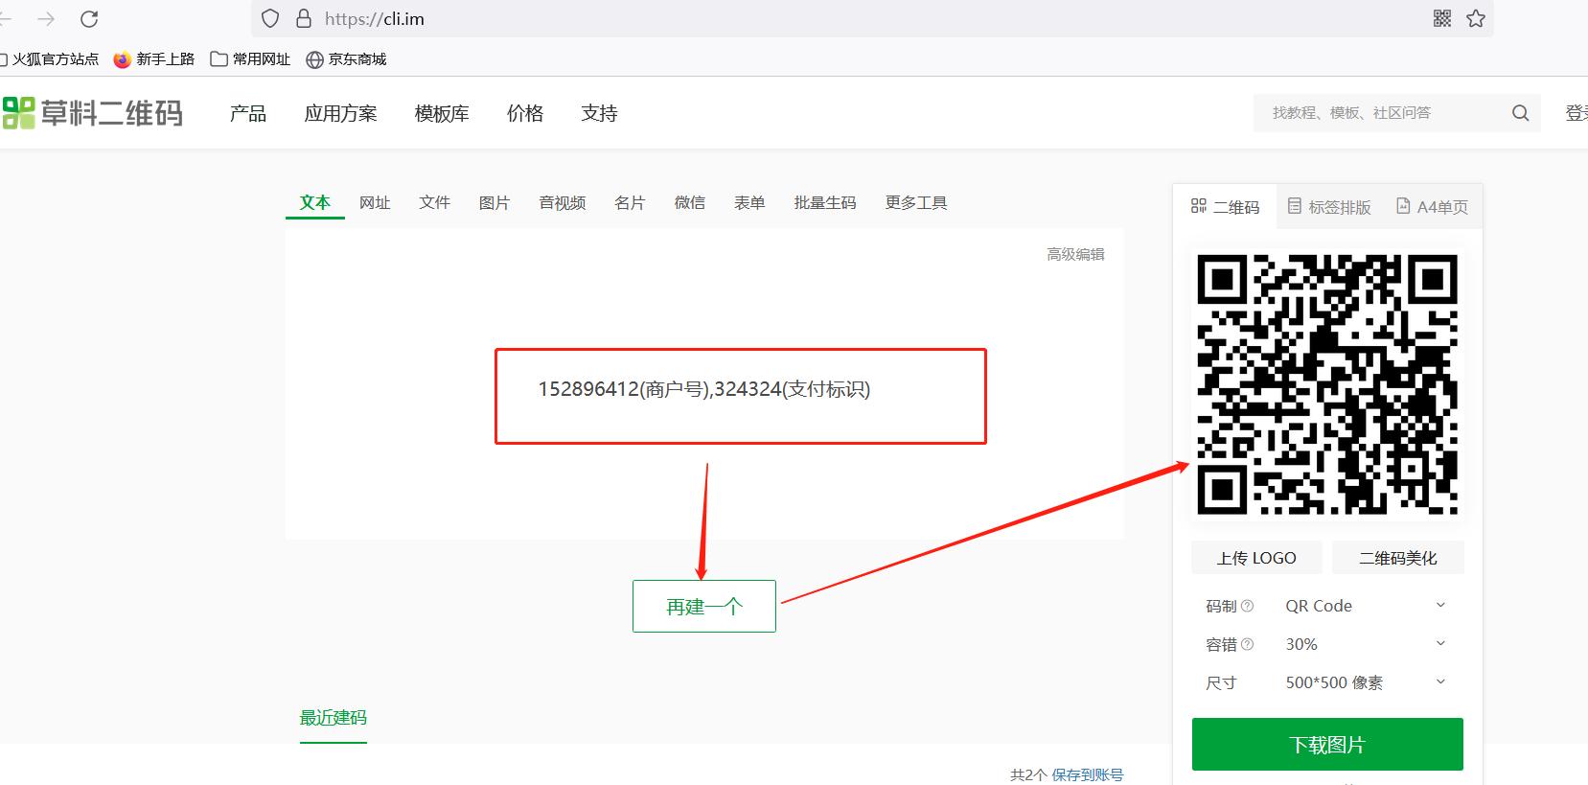Switch to the 微信 tab
The width and height of the screenshot is (1588, 785).
pyautogui.click(x=690, y=202)
